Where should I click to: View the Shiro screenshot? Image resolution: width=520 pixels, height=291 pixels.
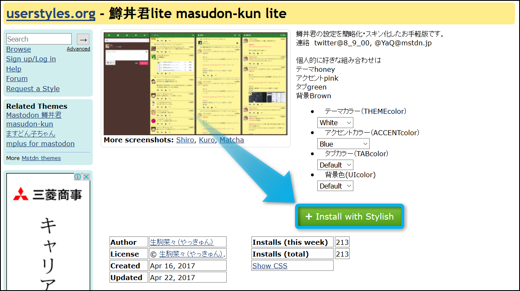[x=185, y=140]
